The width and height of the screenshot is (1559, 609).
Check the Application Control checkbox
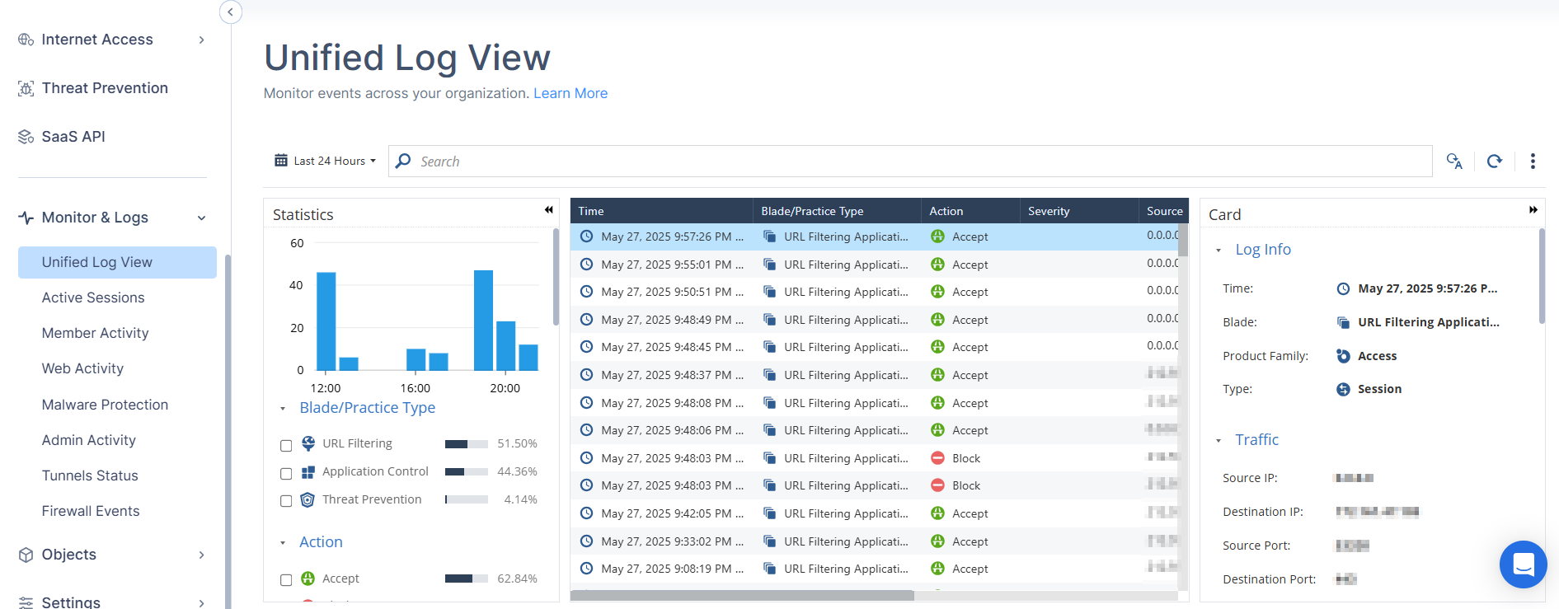[x=286, y=474]
